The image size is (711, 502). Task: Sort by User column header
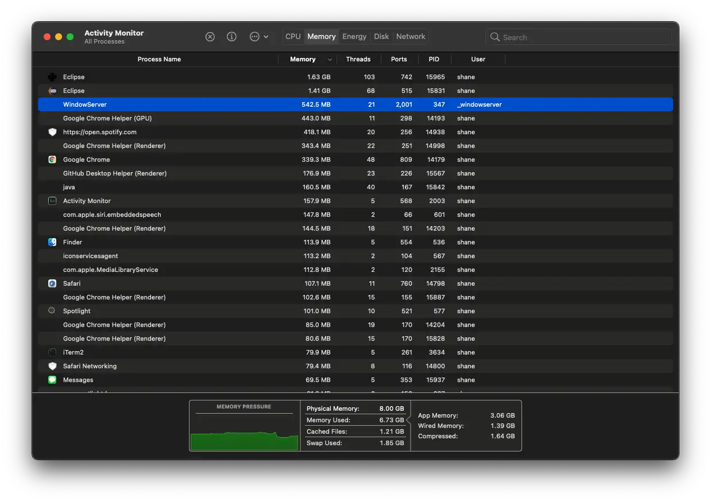(x=478, y=59)
